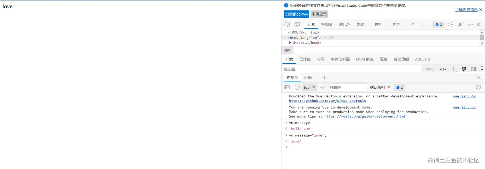
Task: Focus the styles 筛选器 filter field
Action: 352,69
